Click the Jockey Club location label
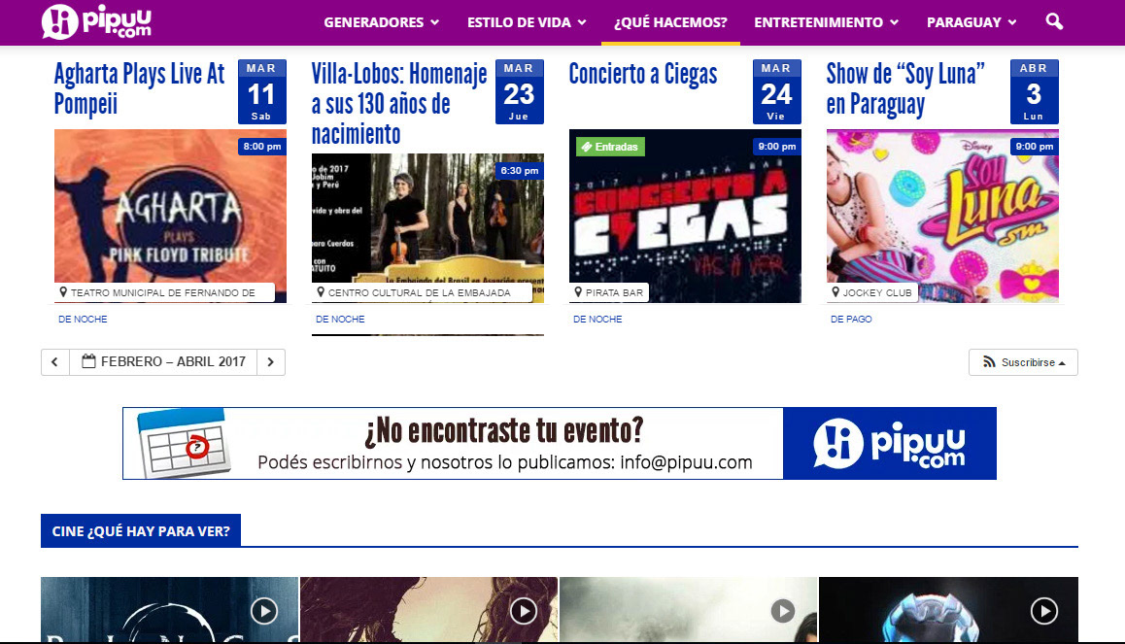This screenshot has height=644, width=1125. [x=871, y=292]
